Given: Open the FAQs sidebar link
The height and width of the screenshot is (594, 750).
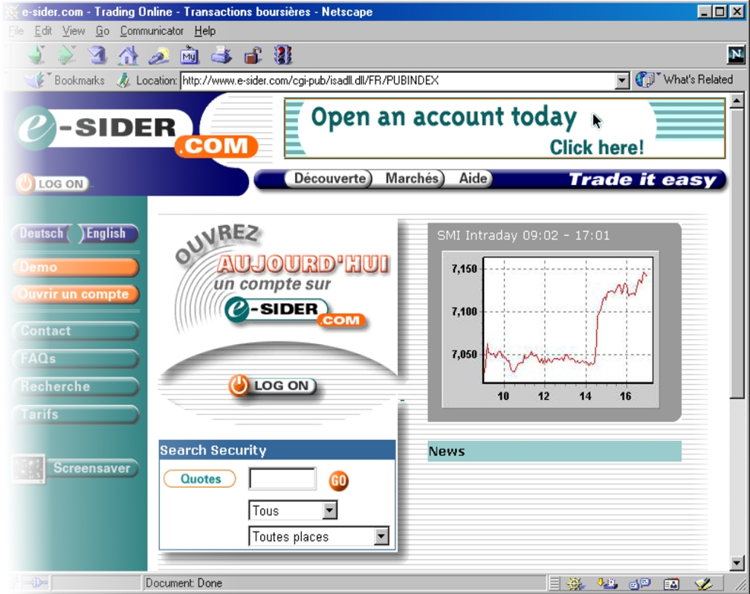Looking at the screenshot, I should pos(76,358).
